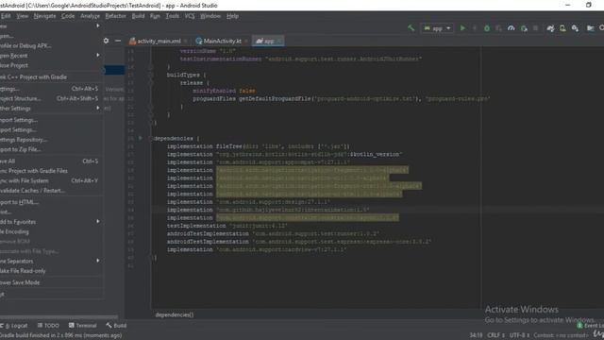Image resolution: width=604 pixels, height=340 pixels.
Task: Expand the Open Recent submenu
Action: click(x=51, y=56)
